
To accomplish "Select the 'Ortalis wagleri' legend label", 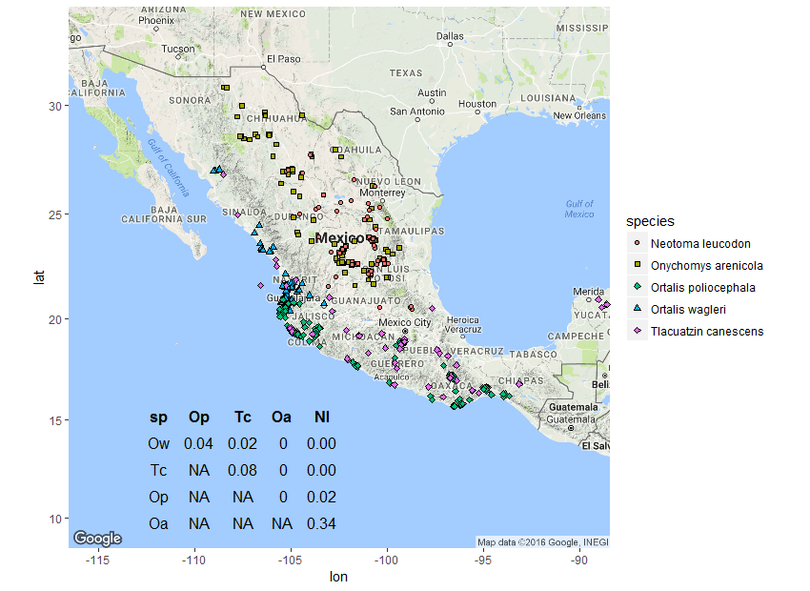I will [688, 310].
